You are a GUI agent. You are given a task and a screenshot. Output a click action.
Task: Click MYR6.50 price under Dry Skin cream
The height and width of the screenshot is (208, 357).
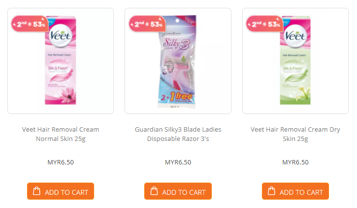(295, 162)
